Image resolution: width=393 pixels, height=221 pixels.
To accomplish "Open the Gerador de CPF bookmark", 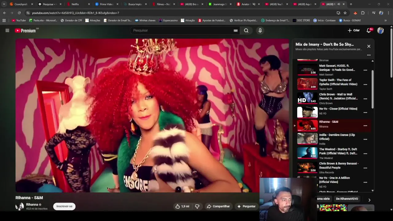I will click(72, 21).
